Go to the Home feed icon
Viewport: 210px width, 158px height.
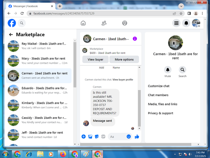(83, 23)
